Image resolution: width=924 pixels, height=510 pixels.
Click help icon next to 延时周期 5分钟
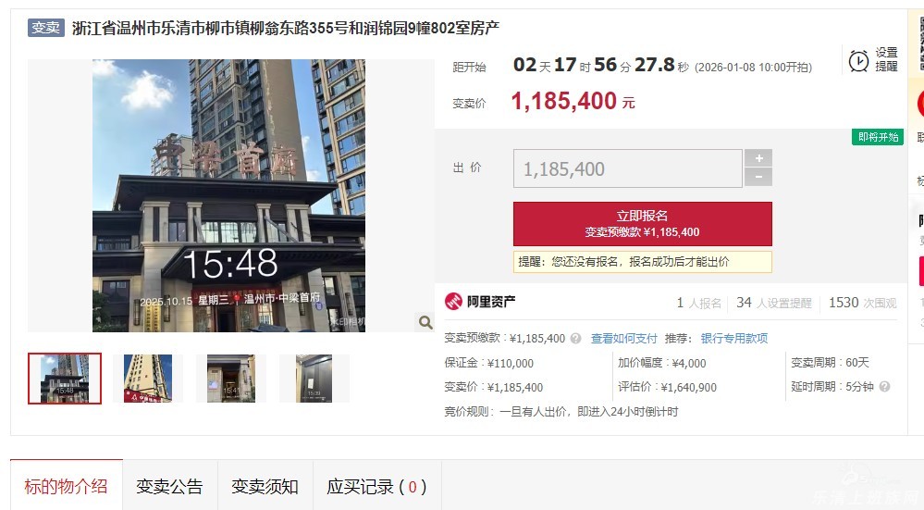(x=884, y=387)
